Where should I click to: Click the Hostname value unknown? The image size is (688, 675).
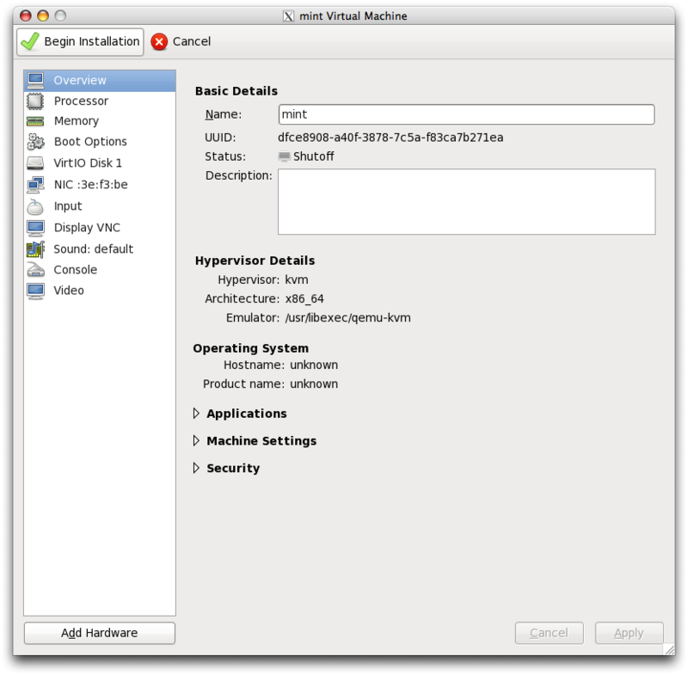(314, 365)
